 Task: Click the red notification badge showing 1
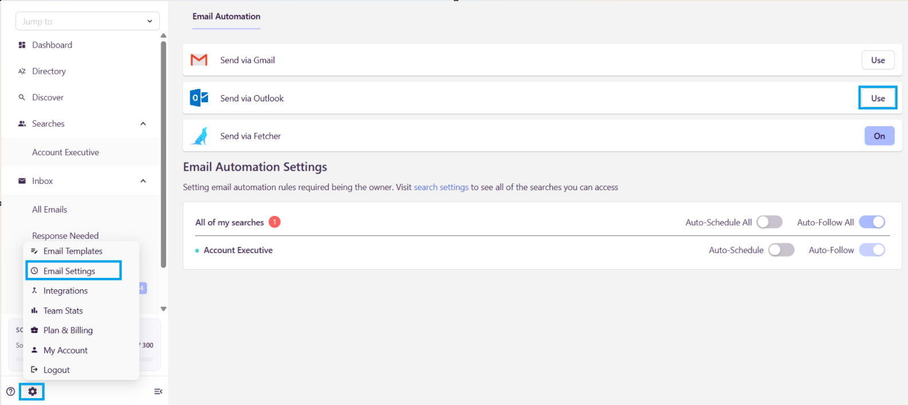click(x=274, y=222)
